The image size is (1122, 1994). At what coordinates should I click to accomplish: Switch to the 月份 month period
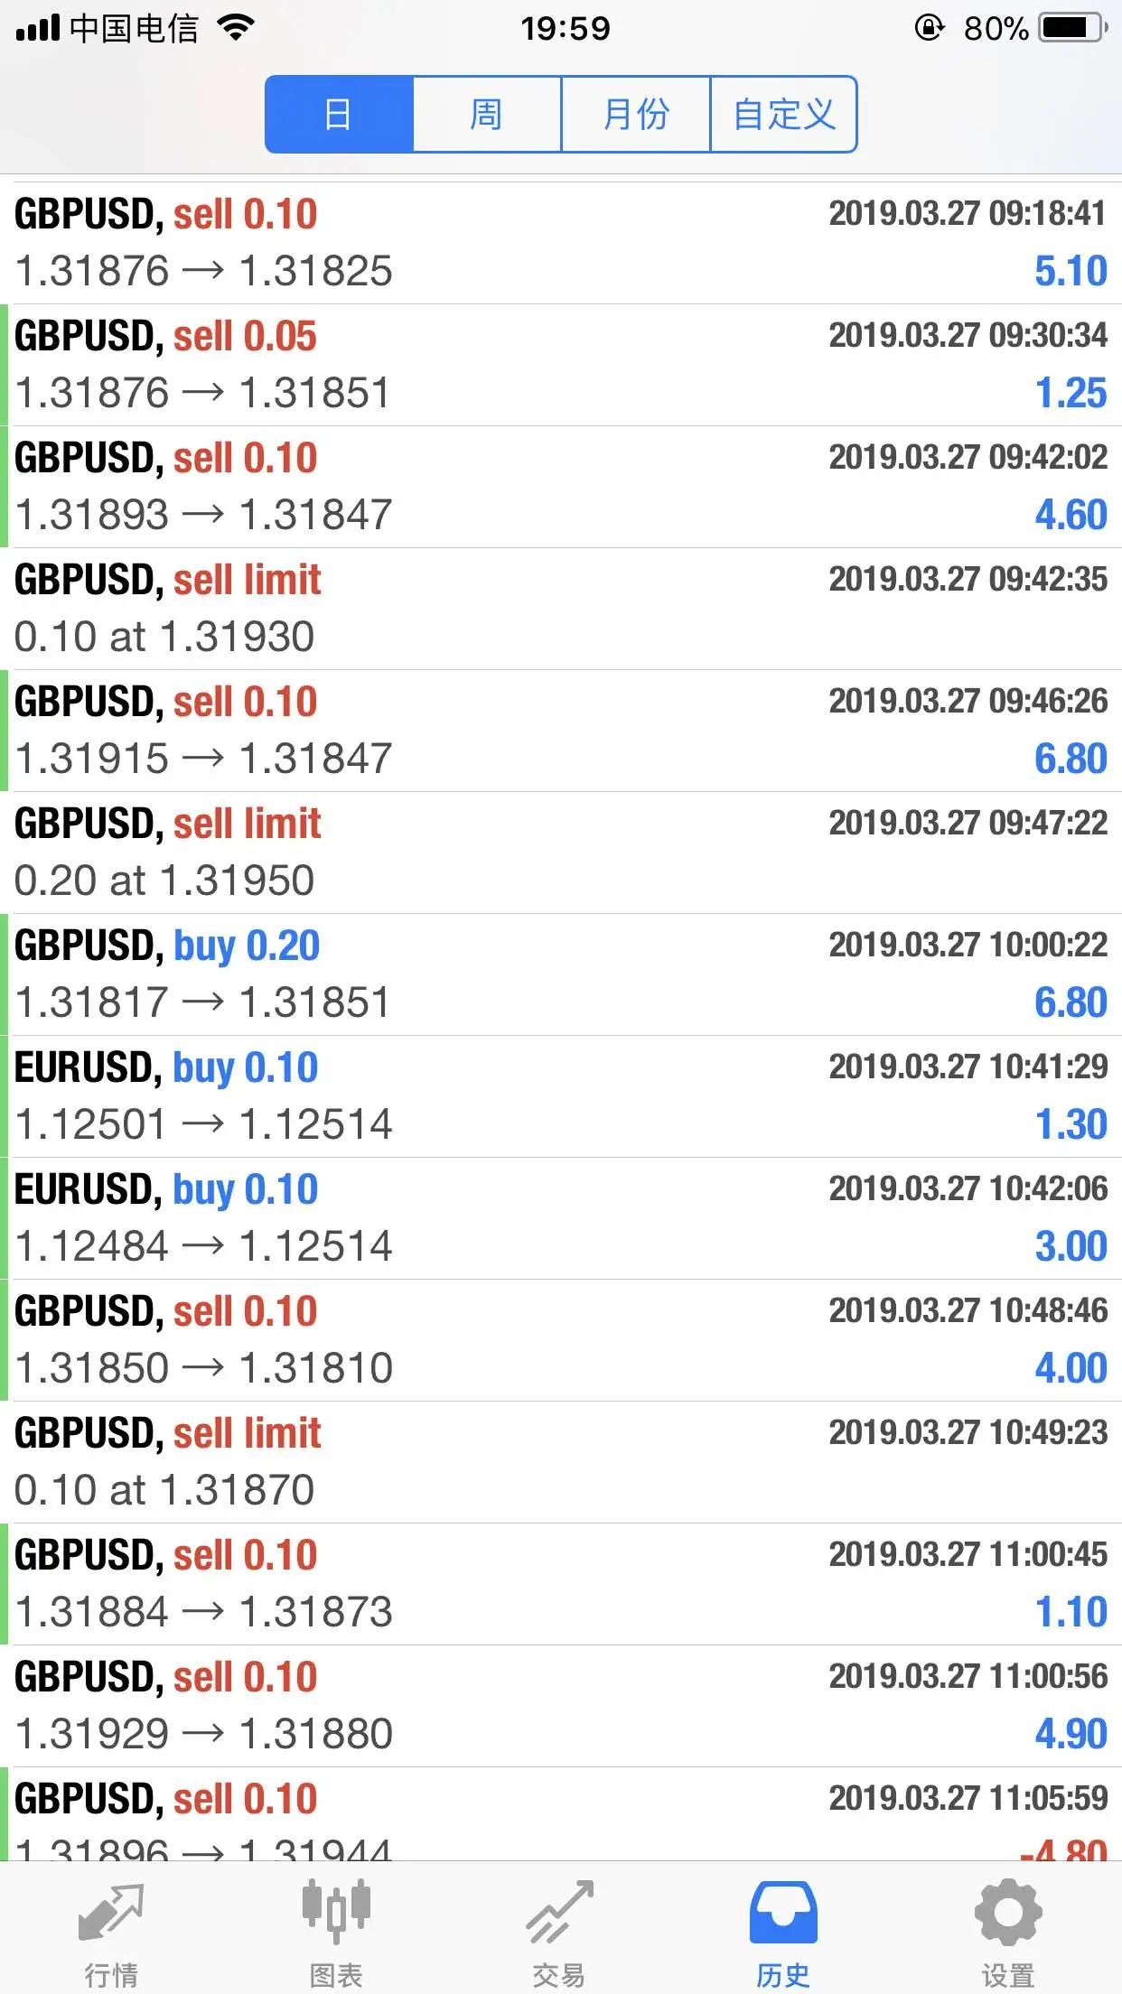[x=636, y=115]
